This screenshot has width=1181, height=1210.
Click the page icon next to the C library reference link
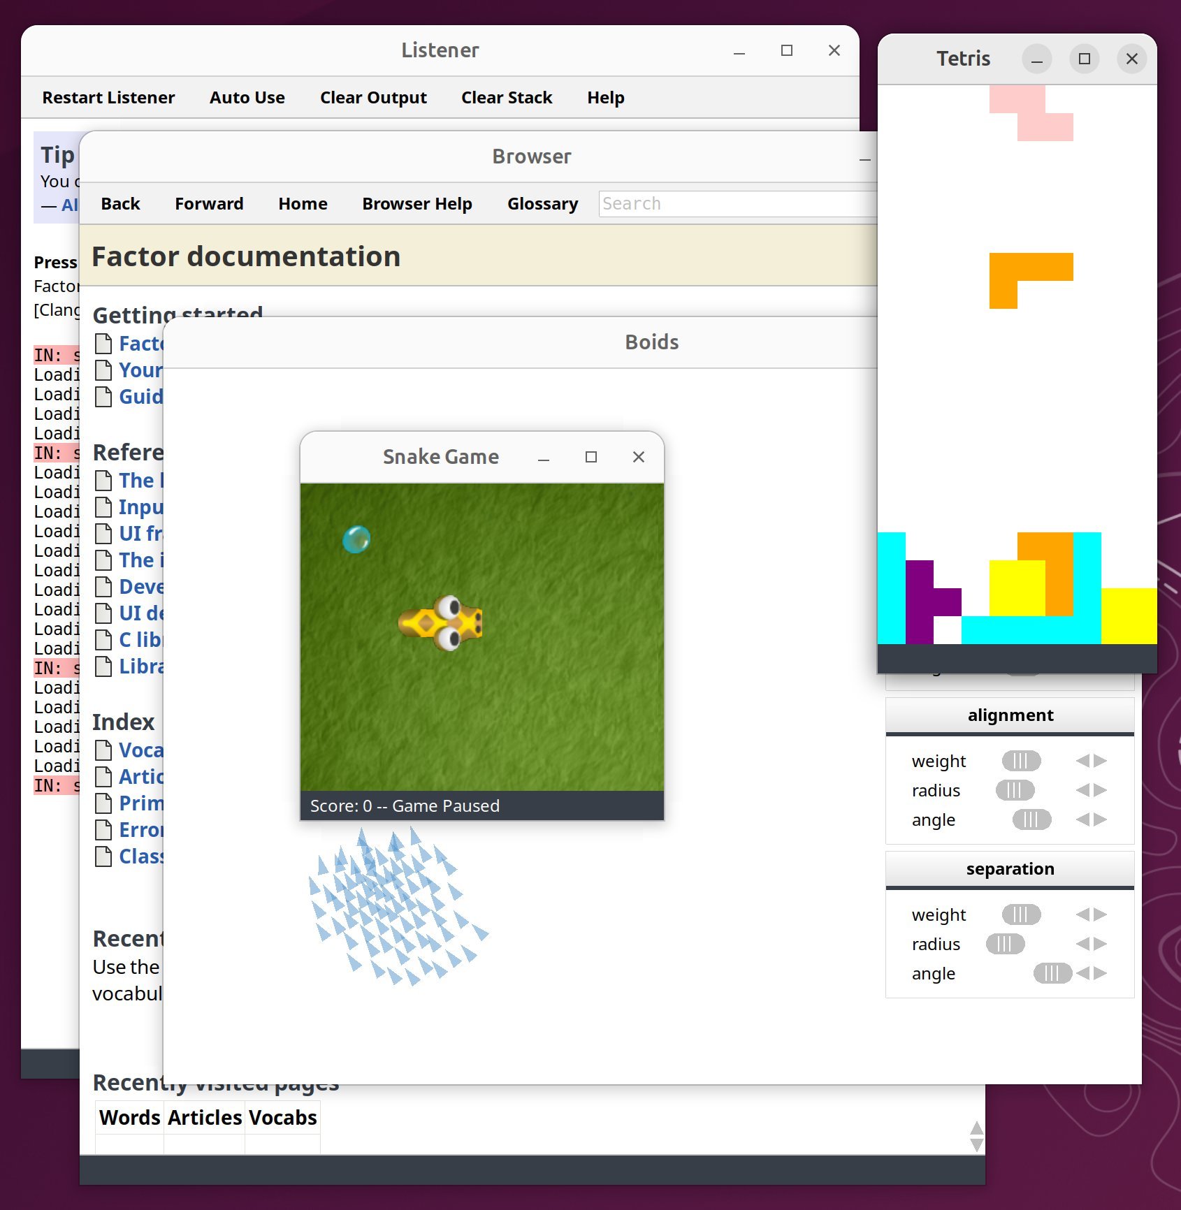click(x=103, y=639)
